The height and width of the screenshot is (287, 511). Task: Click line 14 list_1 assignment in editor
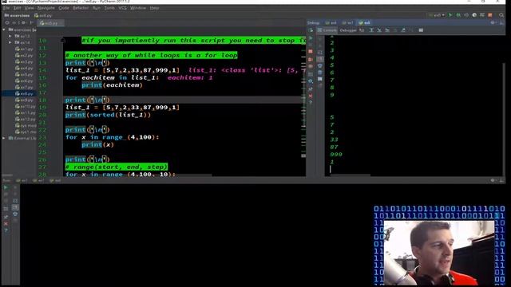(122, 70)
